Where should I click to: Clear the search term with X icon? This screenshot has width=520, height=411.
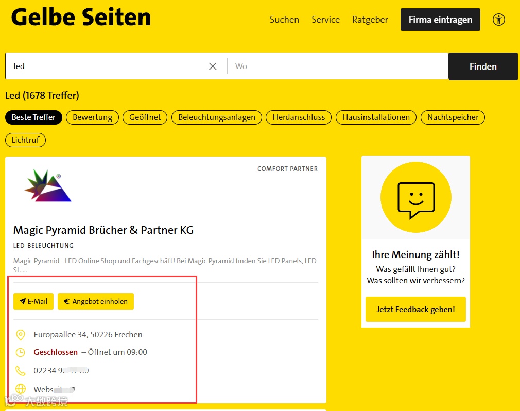pyautogui.click(x=213, y=66)
